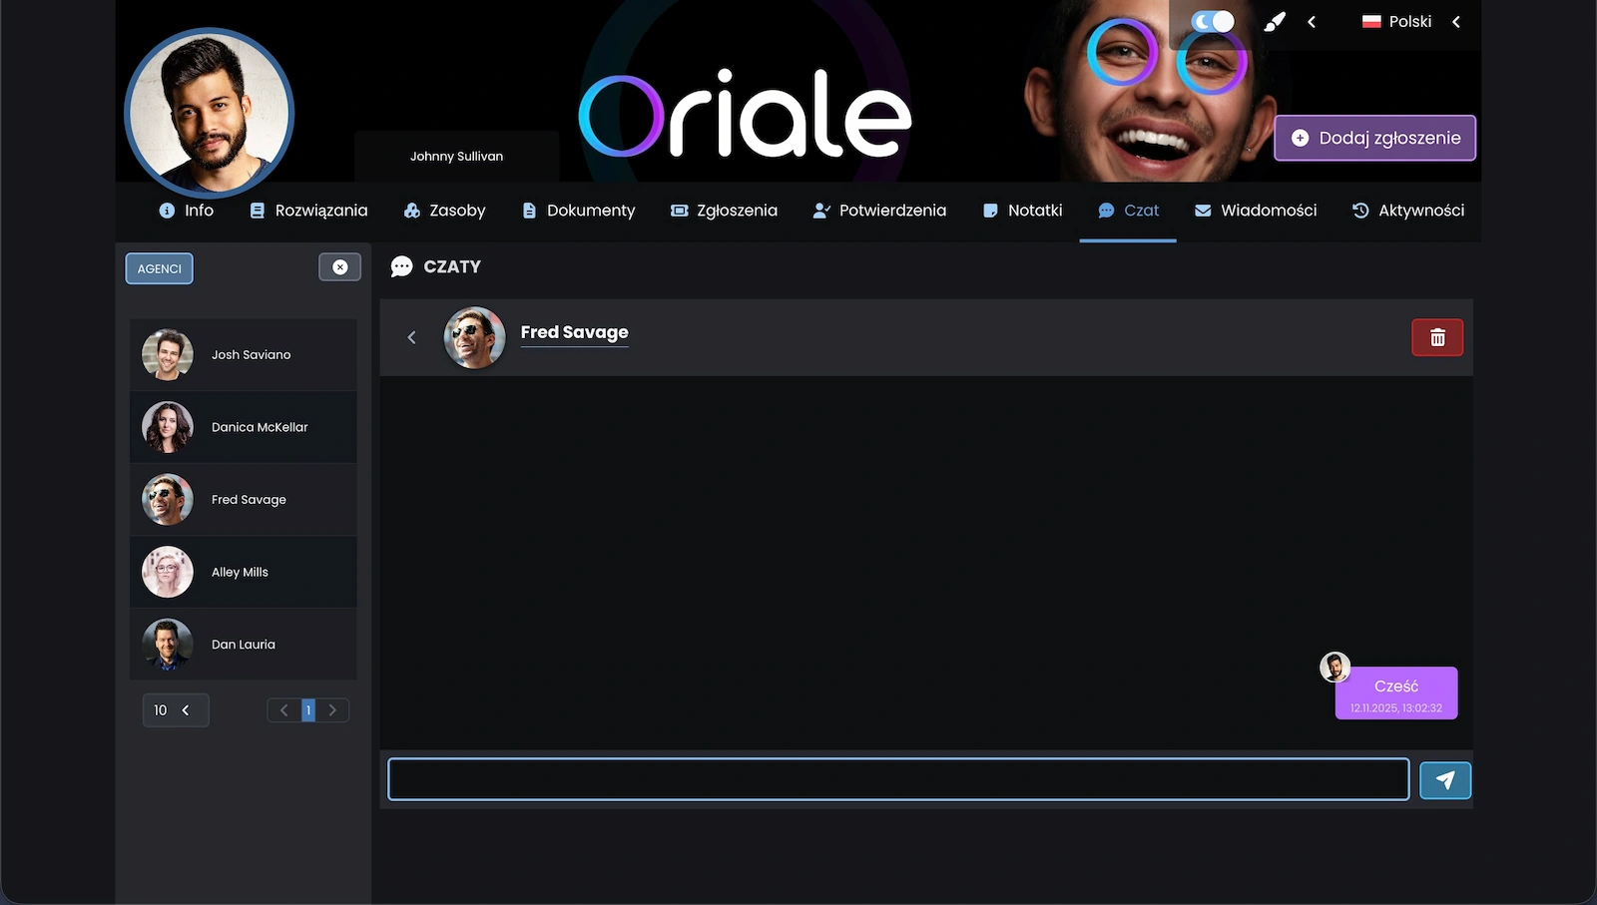Image resolution: width=1597 pixels, height=905 pixels.
Task: Click Fred Savage's avatar in chat header
Action: pos(474,337)
